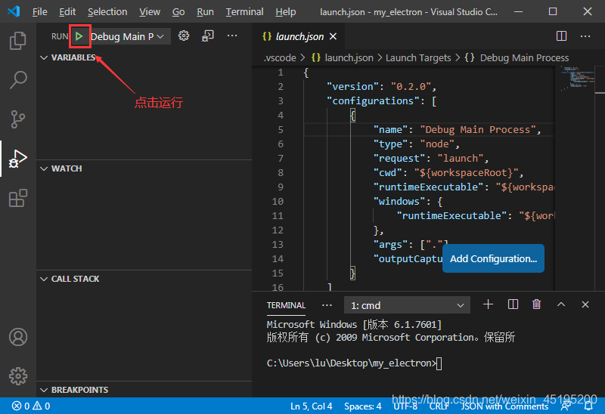
Task: Open the Terminal menu
Action: coord(244,12)
